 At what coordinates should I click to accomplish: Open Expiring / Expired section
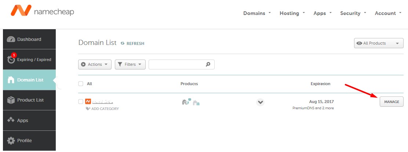click(x=29, y=59)
